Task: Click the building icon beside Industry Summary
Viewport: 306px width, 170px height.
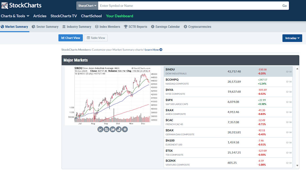Action: click(64, 27)
